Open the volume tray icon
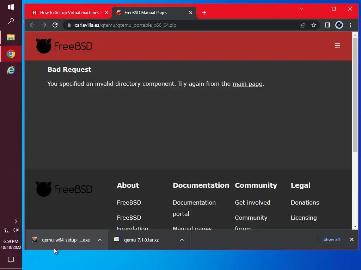This screenshot has height=270, width=361. (16, 230)
